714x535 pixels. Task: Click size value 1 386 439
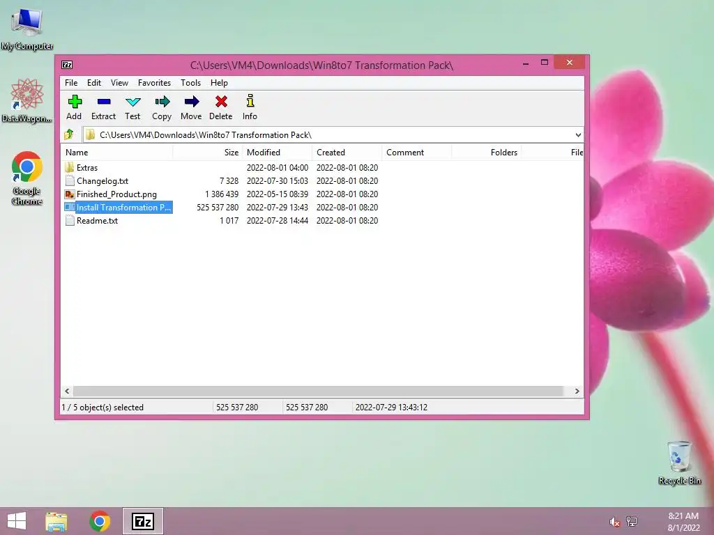point(222,194)
